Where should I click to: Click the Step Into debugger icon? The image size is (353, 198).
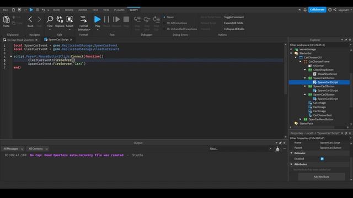click(x=137, y=20)
